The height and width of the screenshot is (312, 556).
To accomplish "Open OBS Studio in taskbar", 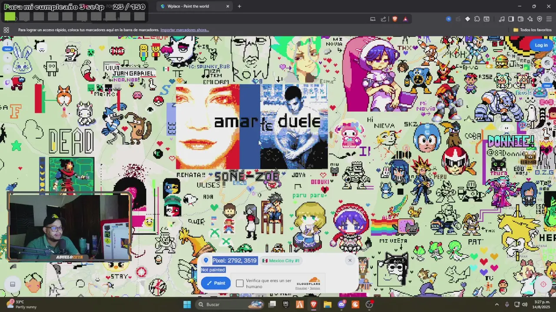I will pyautogui.click(x=369, y=304).
